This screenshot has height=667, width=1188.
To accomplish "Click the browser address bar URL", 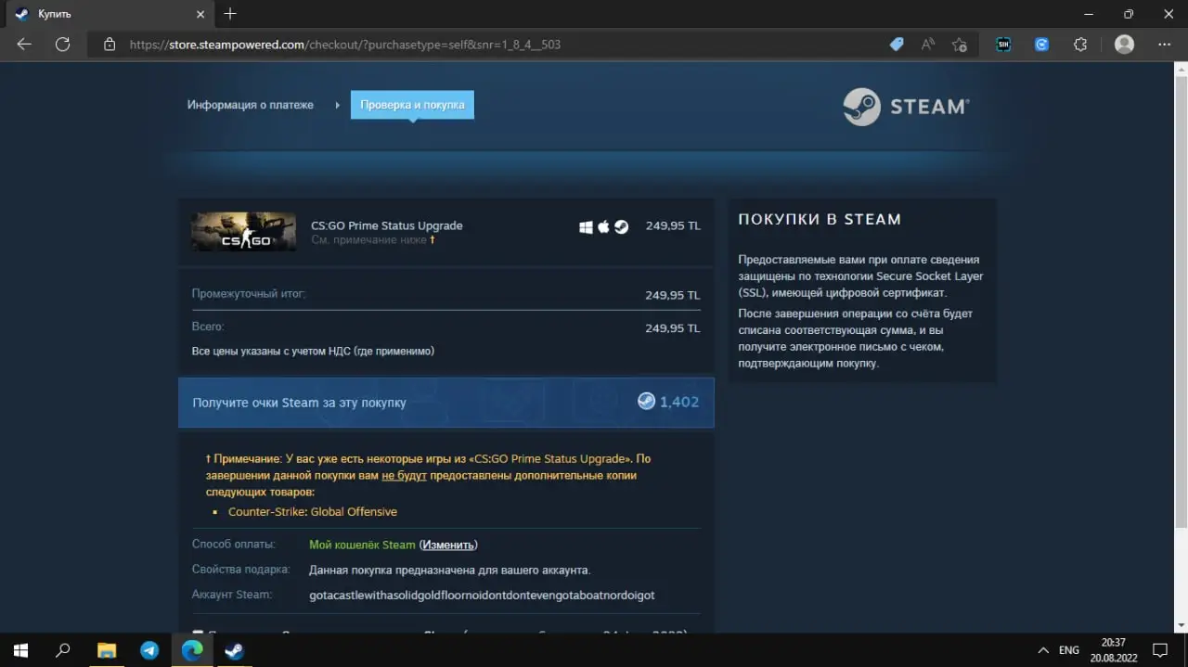I will pos(345,44).
